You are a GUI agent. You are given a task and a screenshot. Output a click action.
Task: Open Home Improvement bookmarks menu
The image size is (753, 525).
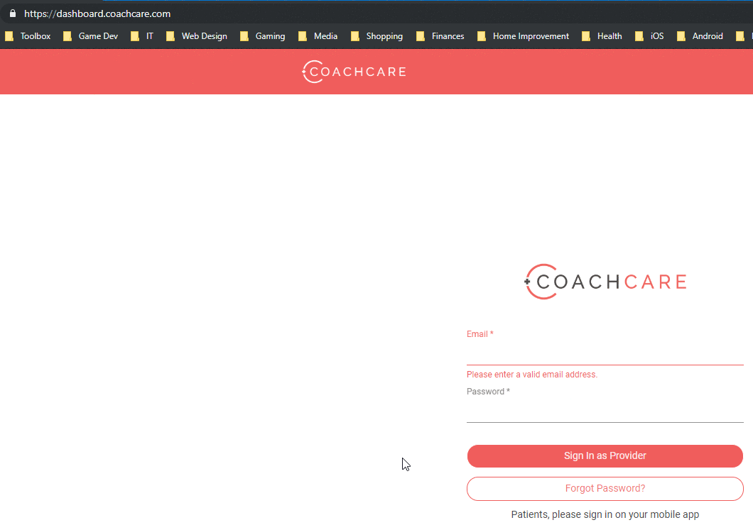pos(524,36)
